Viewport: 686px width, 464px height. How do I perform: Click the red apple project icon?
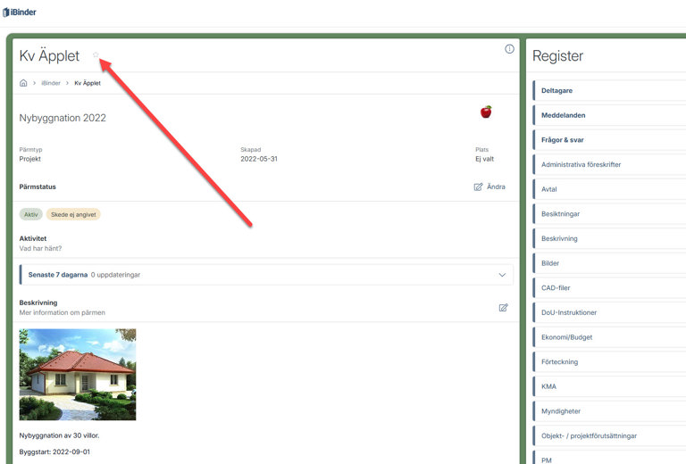click(486, 112)
